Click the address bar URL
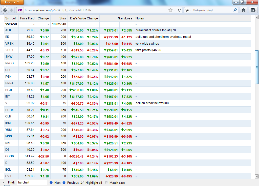The width and height of the screenshot is (259, 186). tap(58, 10)
